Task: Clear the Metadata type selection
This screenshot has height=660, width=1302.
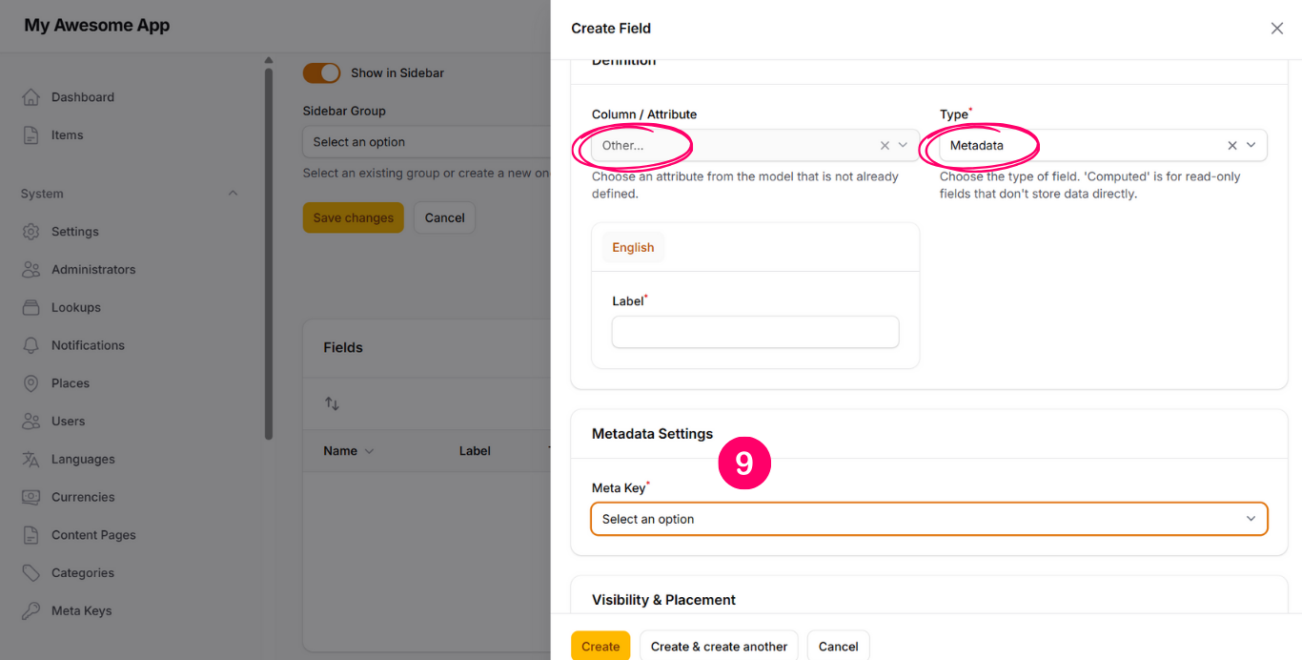Action: tap(1231, 145)
